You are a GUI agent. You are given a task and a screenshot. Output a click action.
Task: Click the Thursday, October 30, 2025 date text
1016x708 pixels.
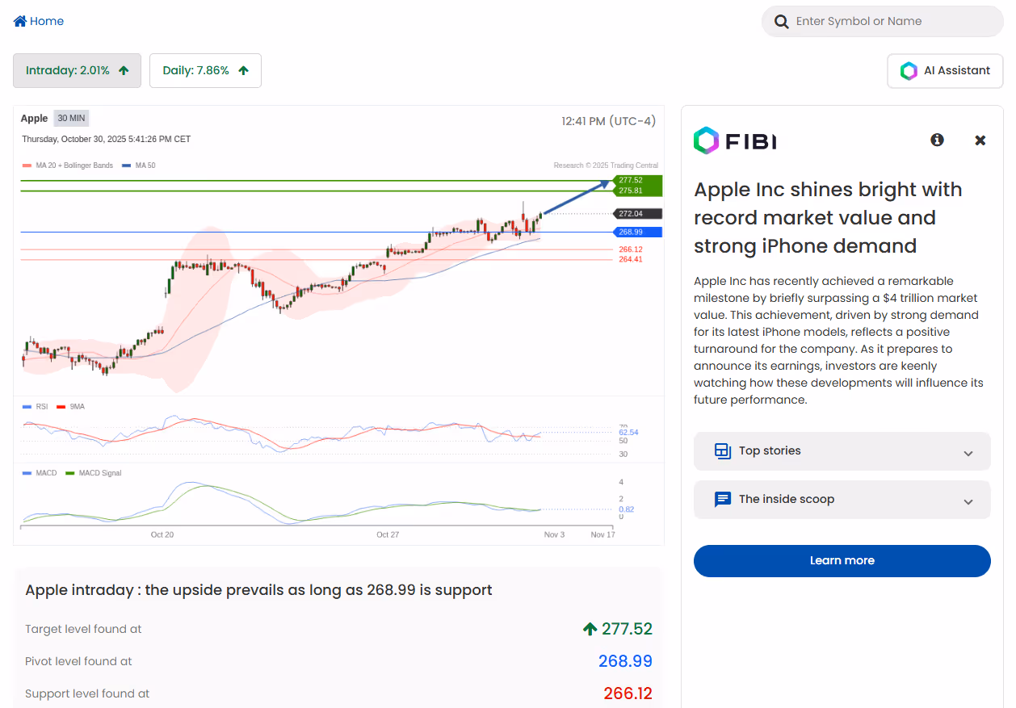click(x=107, y=140)
